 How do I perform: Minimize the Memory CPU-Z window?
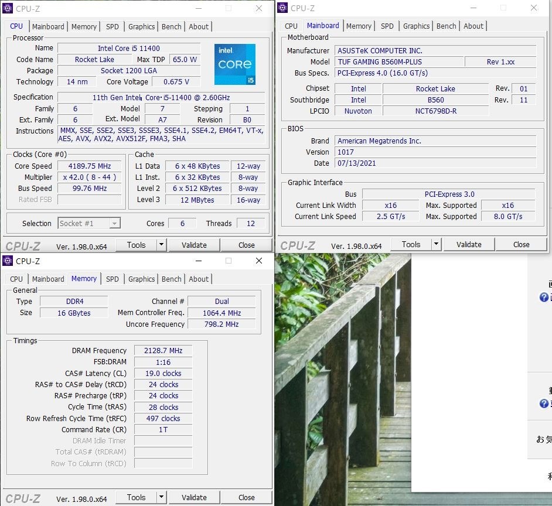pyautogui.click(x=199, y=261)
